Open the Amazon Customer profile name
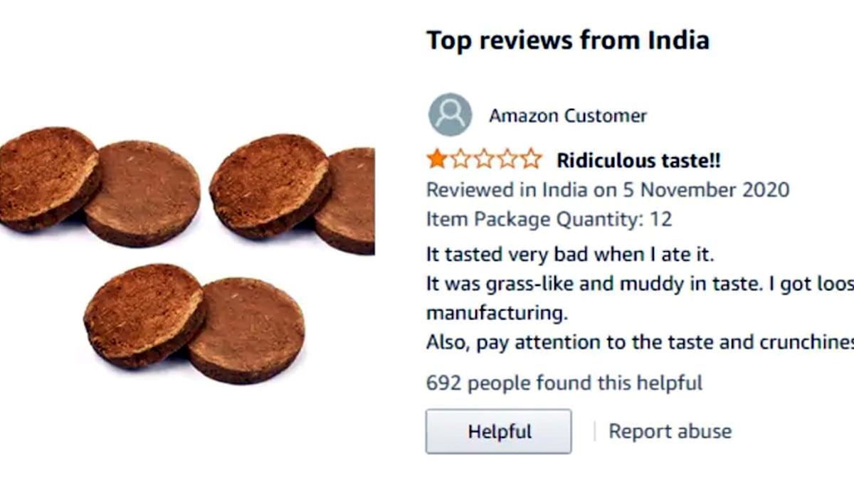This screenshot has height=480, width=854. coord(567,116)
